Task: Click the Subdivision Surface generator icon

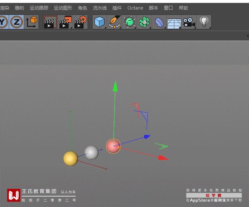Action: coord(129,22)
